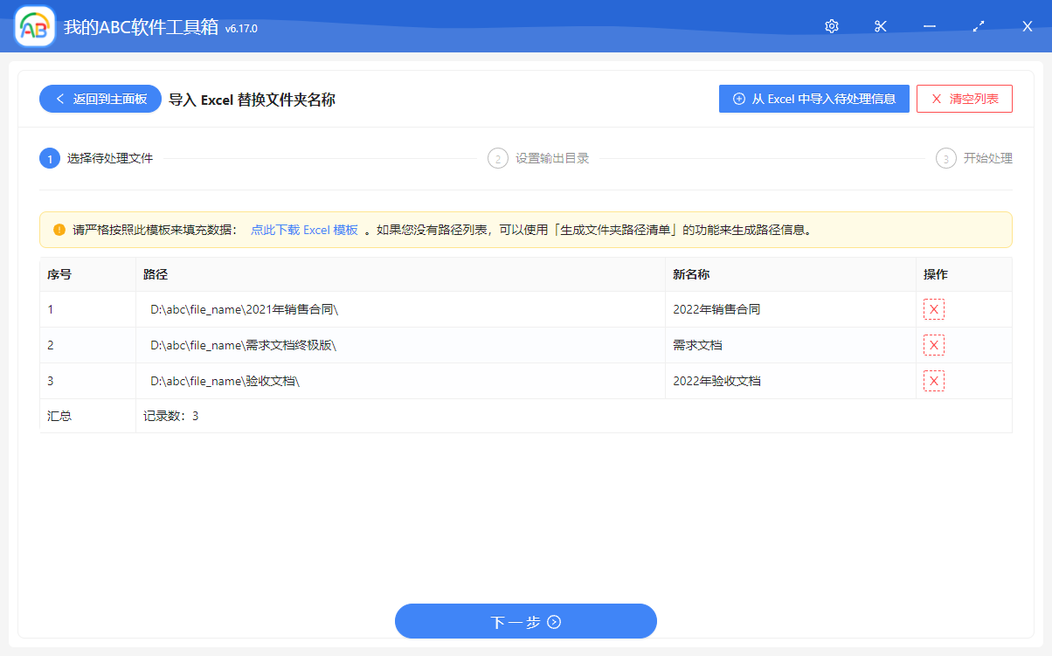Click the 2022年验收文档 new name cell
This screenshot has width=1052, height=656.
point(716,381)
